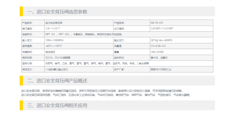This screenshot has height=113, width=248.
Task: Click yellow bar beside 选型参数 heading
Action: click(x=21, y=12)
